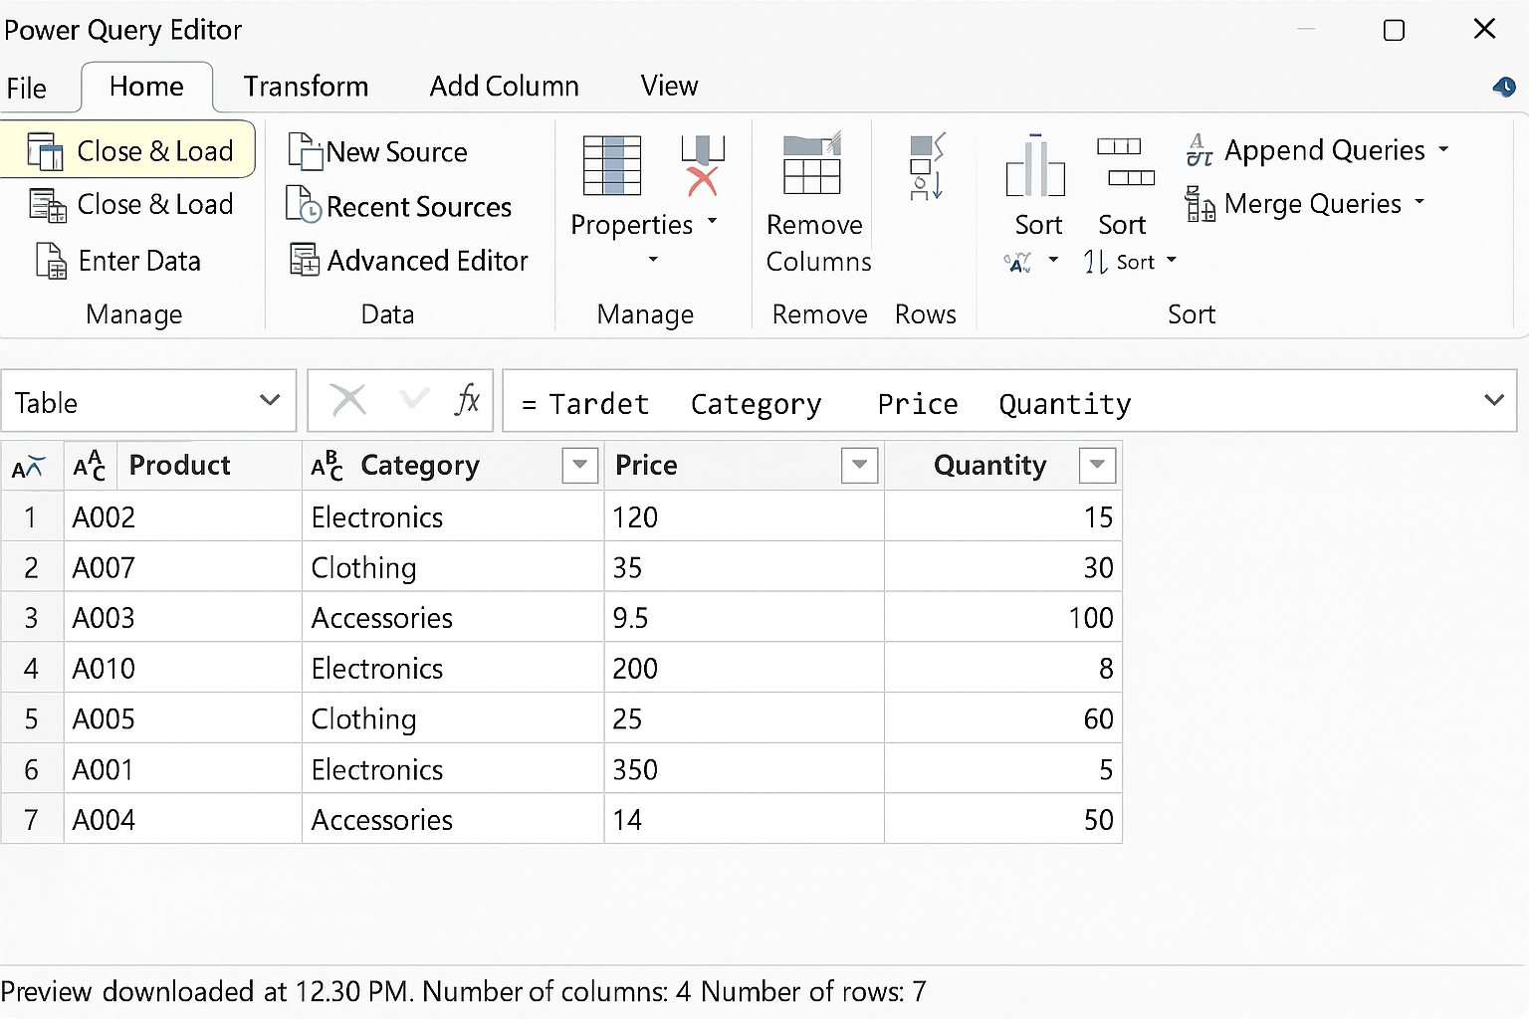Open the Table name dropdown
Viewport: 1529px width, 1019px height.
tap(269, 400)
